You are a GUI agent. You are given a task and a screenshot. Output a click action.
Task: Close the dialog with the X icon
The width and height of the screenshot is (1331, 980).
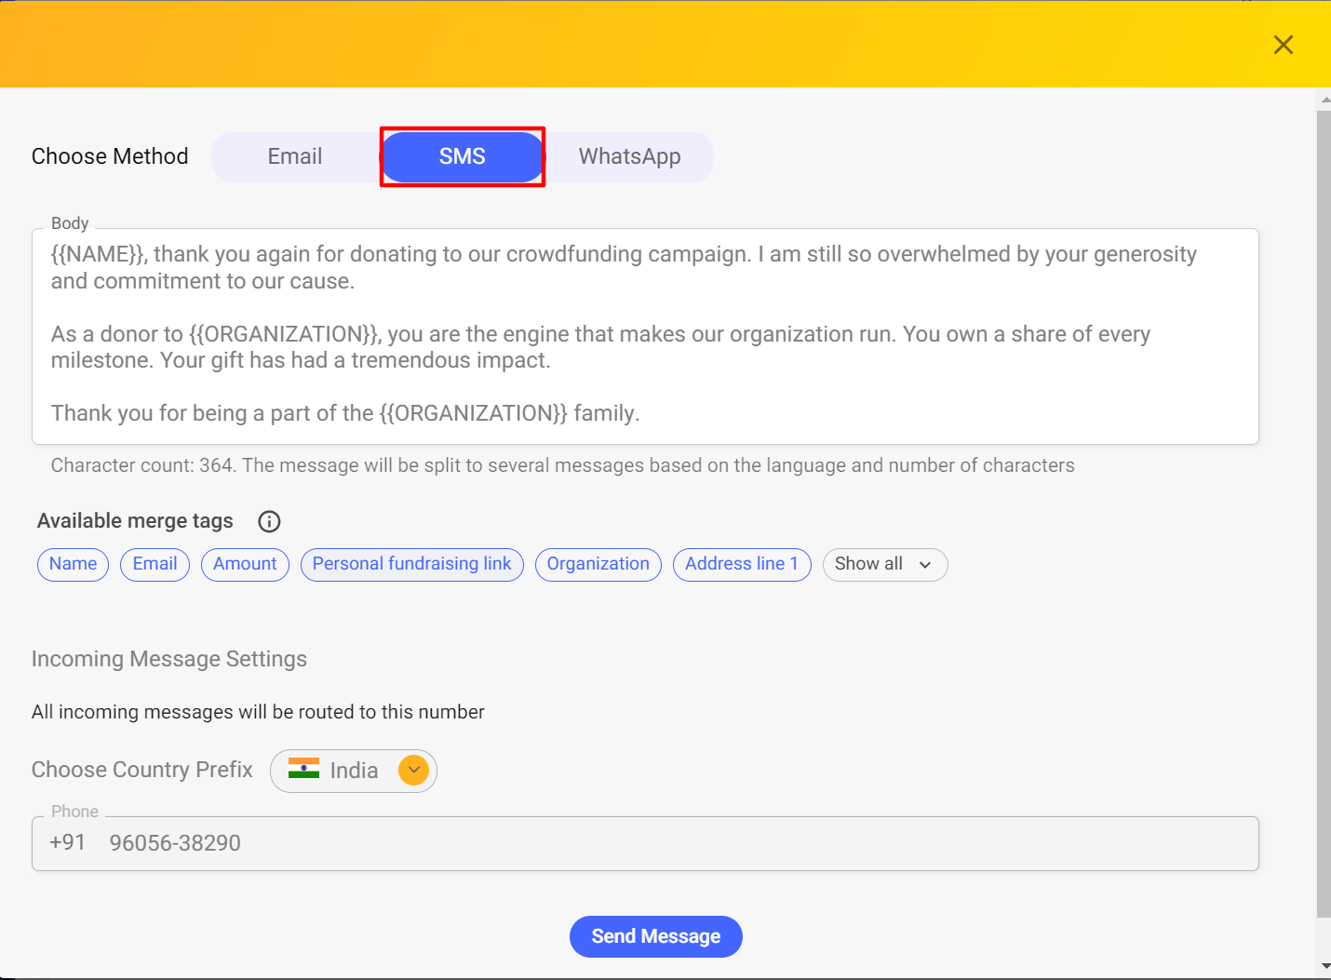(x=1283, y=45)
